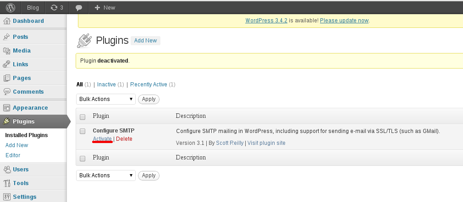Click the Links chain icon
The width and height of the screenshot is (463, 202).
[6, 64]
